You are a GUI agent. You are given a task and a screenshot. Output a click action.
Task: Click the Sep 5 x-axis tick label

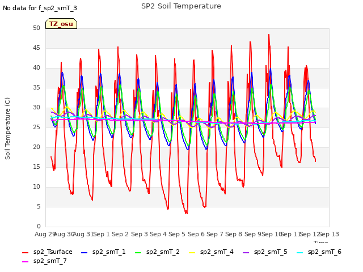[177, 234]
